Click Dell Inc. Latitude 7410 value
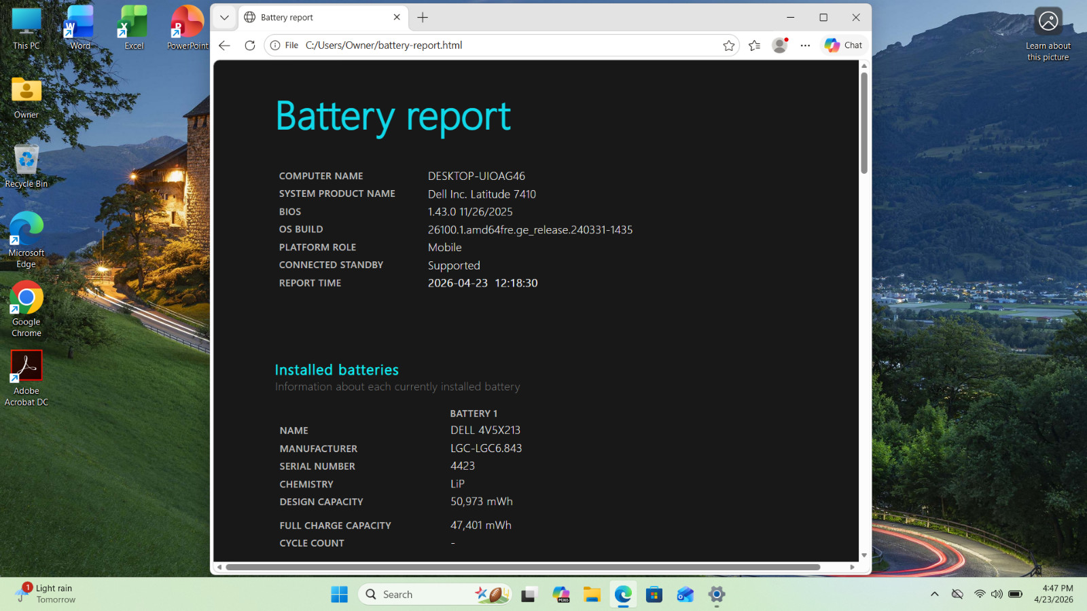This screenshot has width=1087, height=611. pos(482,194)
